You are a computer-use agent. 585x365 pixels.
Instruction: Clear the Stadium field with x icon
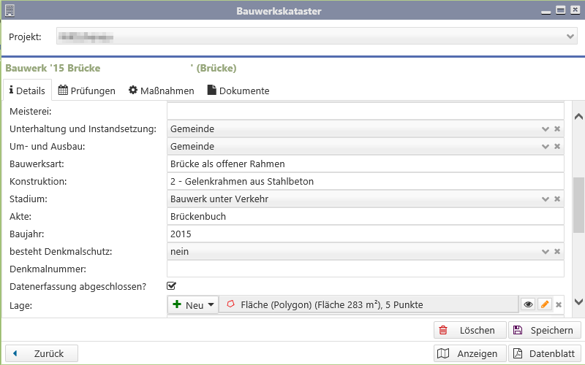coord(557,199)
